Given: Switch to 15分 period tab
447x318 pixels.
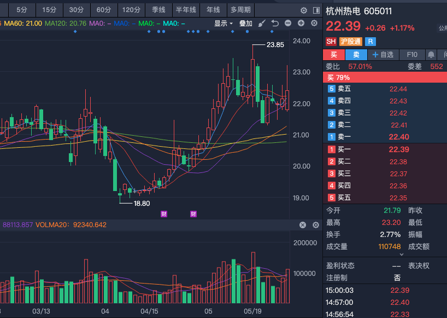Looking at the screenshot, I should click(49, 10).
